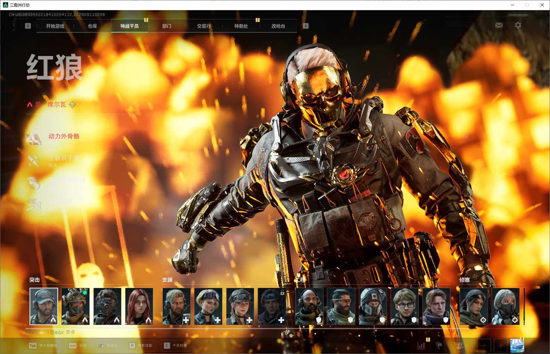550x354 pixels.
Task: Click the left empty squad slot plus
Action: pyautogui.click(x=484, y=345)
